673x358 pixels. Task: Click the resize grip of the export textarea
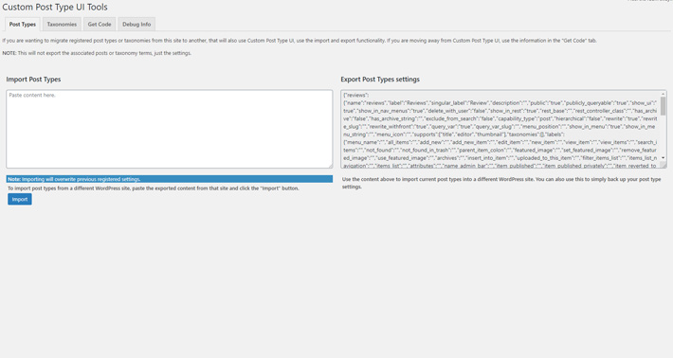tap(664, 166)
